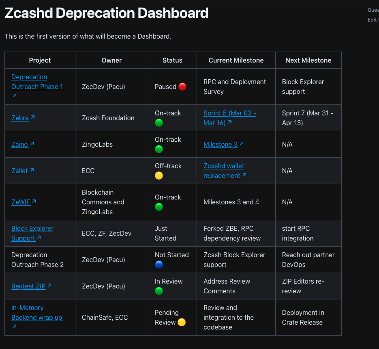Click the yellow Off-track status circle
The image size is (379, 349).
[159, 176]
